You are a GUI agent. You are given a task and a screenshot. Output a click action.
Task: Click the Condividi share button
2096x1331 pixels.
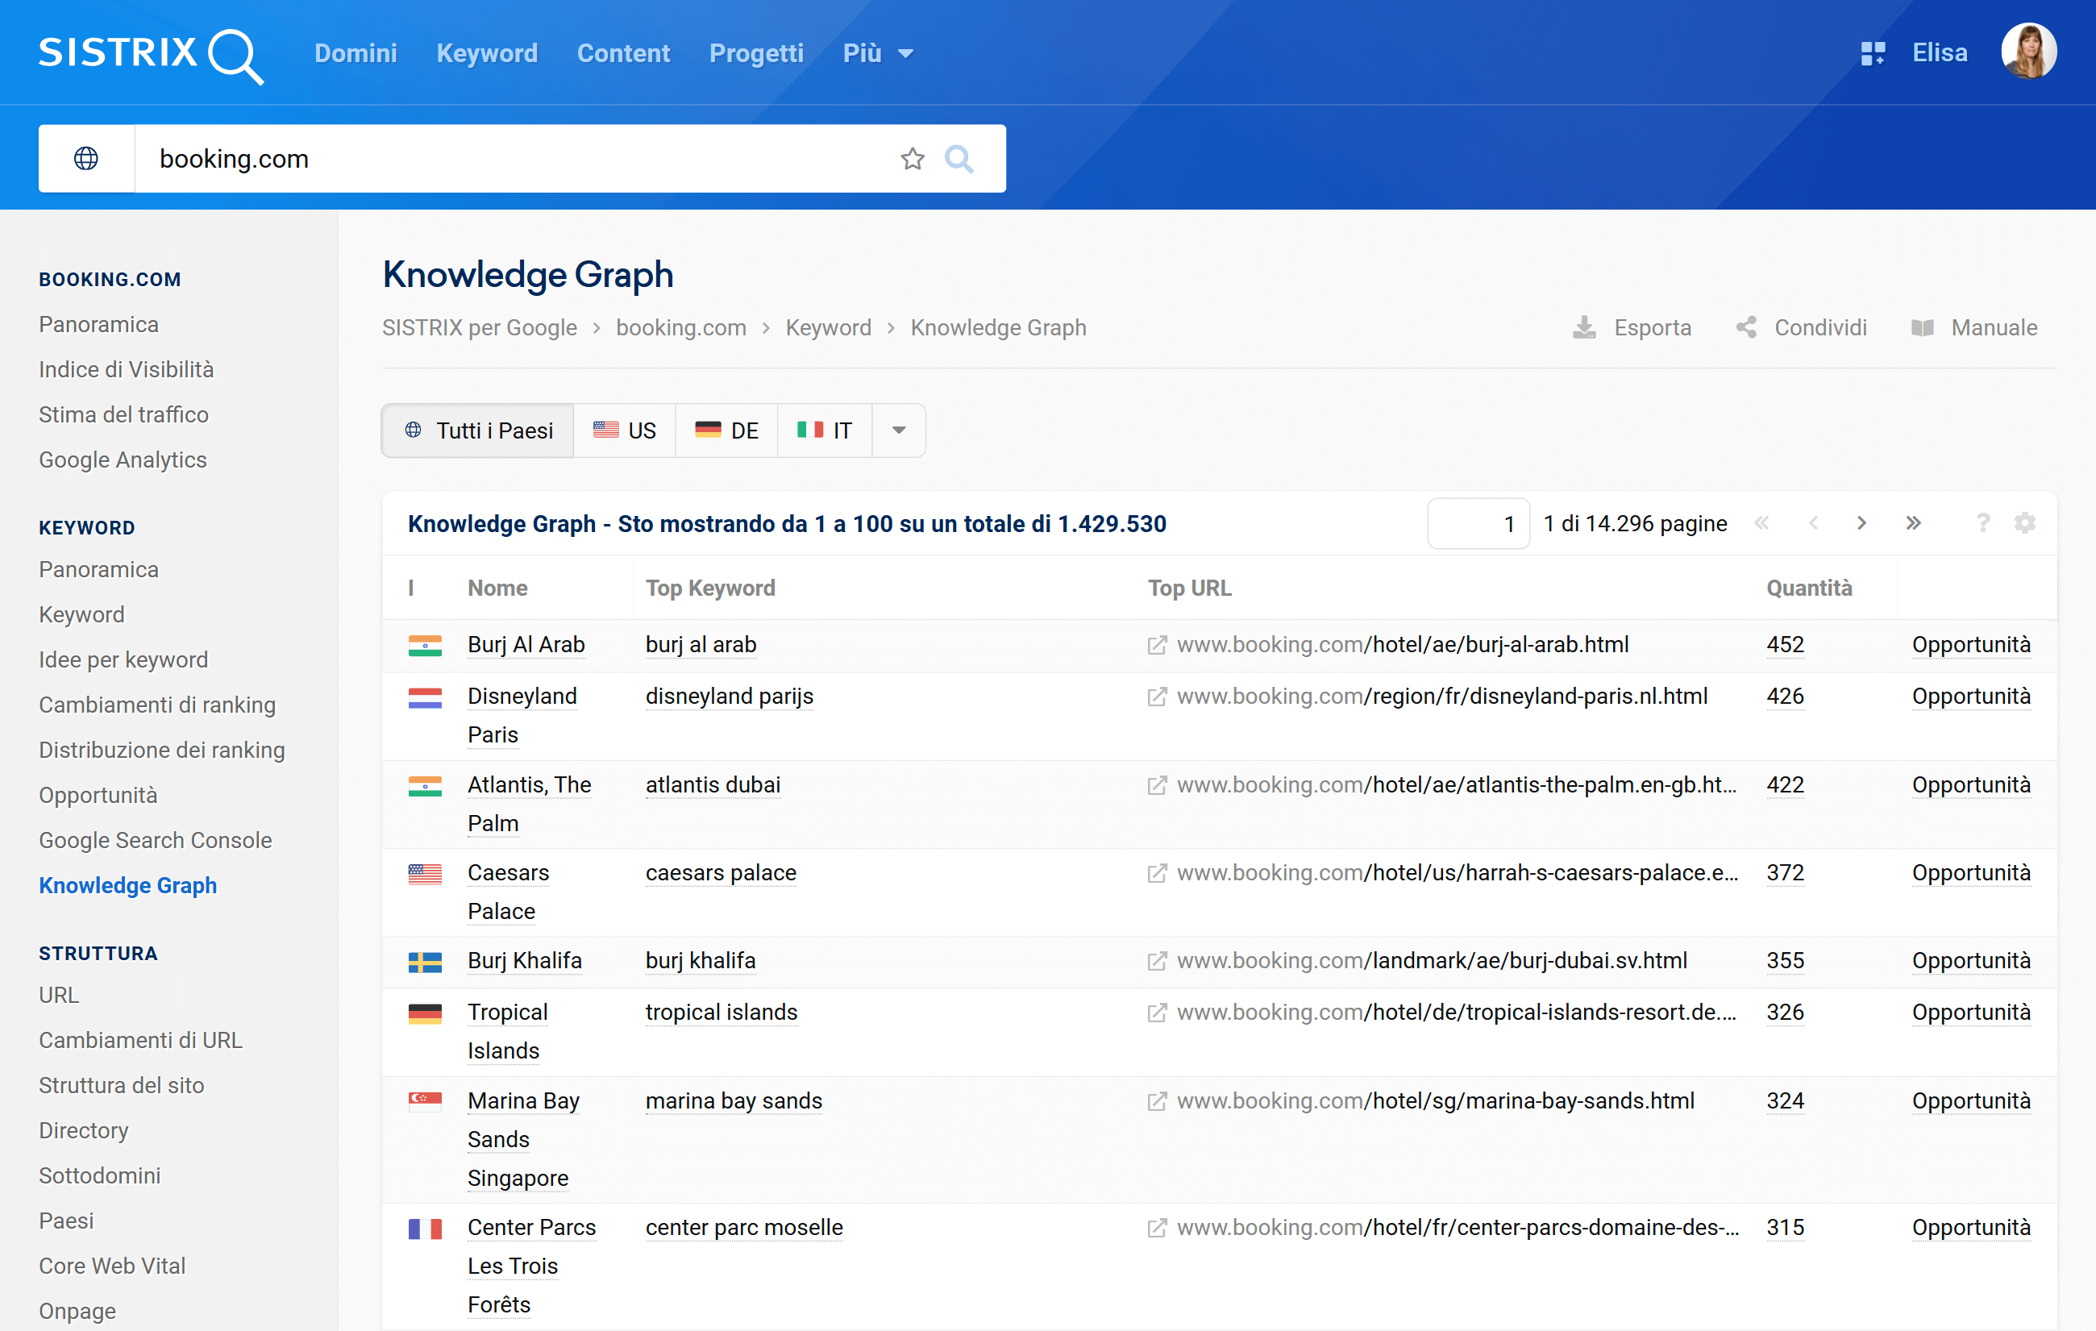[1800, 327]
